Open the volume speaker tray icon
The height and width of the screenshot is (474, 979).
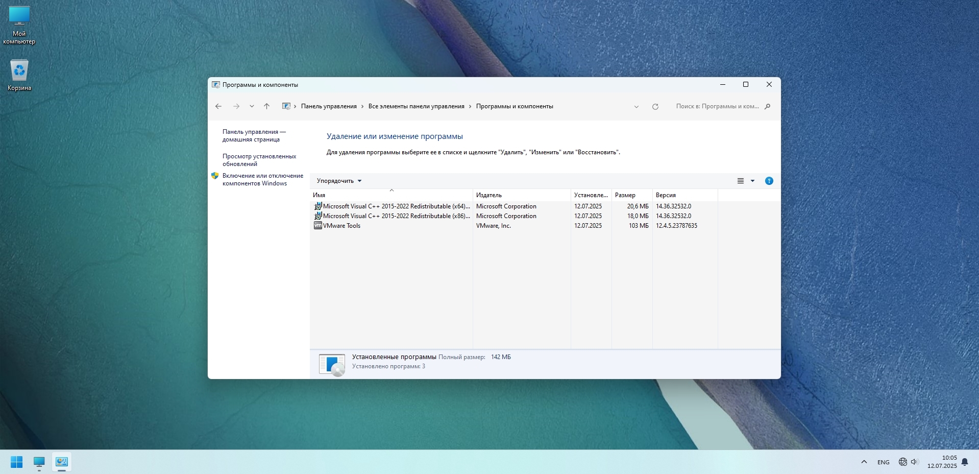click(914, 462)
